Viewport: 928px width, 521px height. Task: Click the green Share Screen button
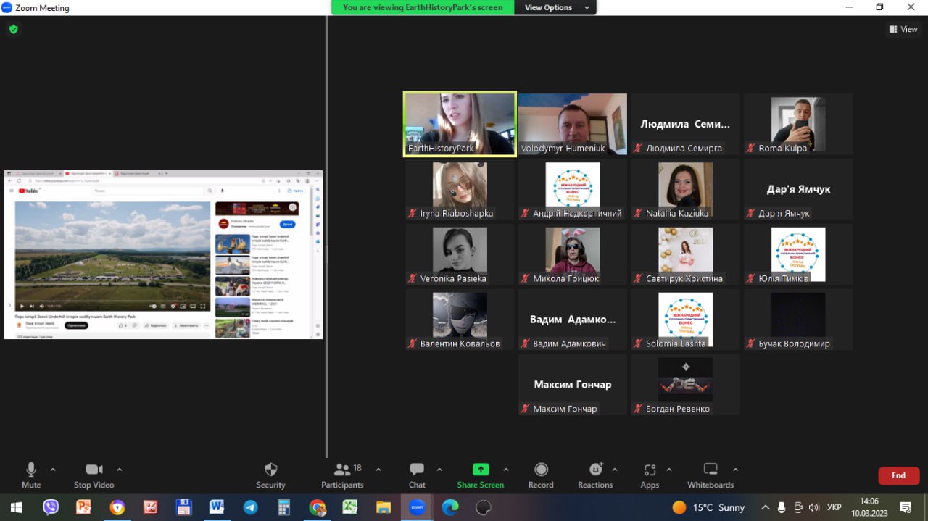480,475
